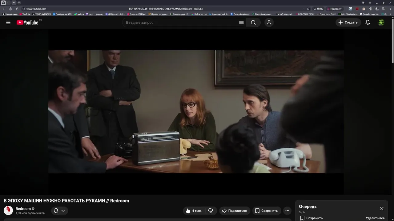Expand the tab list dropdown arrow
The height and width of the screenshot is (221, 394).
[x=8, y=3]
